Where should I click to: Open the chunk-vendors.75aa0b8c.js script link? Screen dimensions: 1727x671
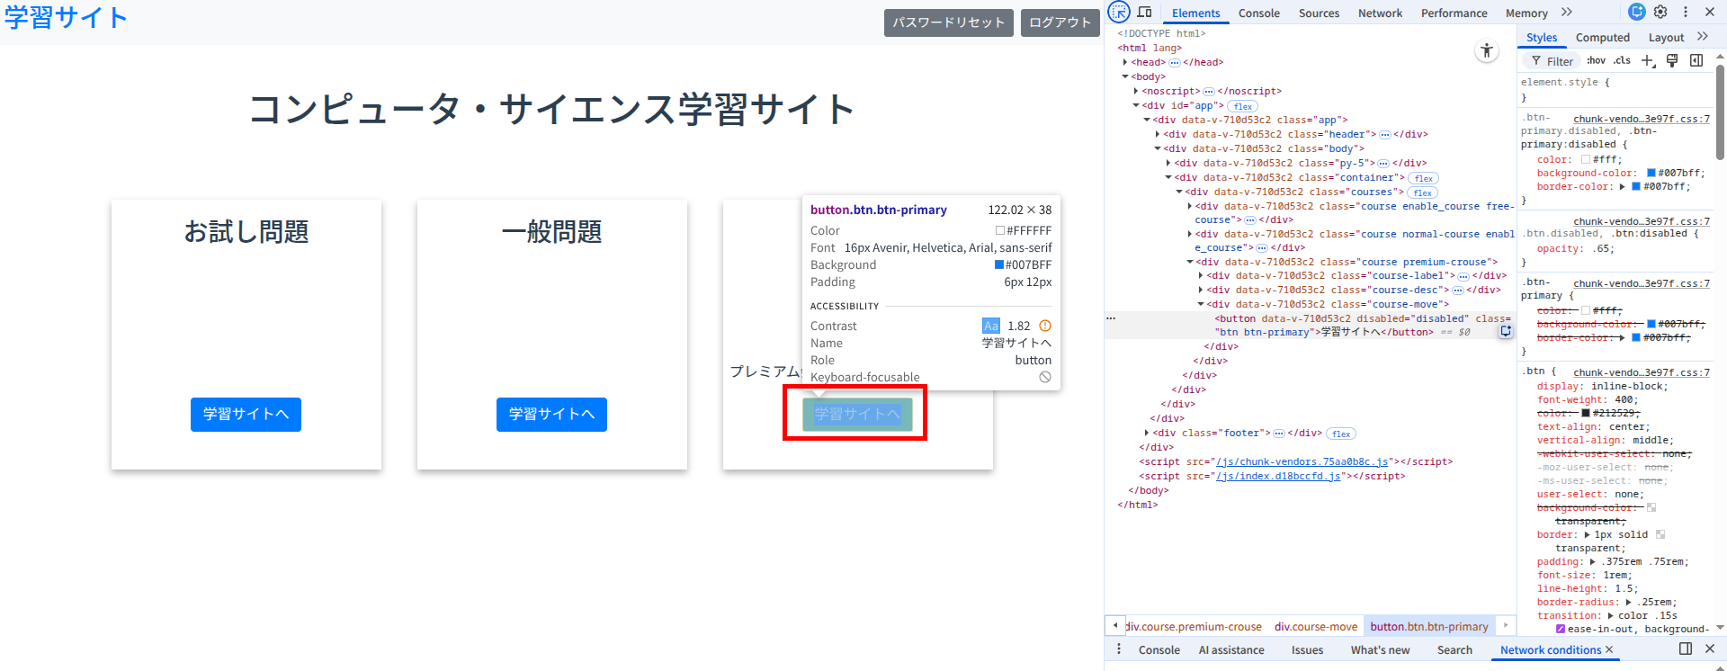tap(1302, 461)
